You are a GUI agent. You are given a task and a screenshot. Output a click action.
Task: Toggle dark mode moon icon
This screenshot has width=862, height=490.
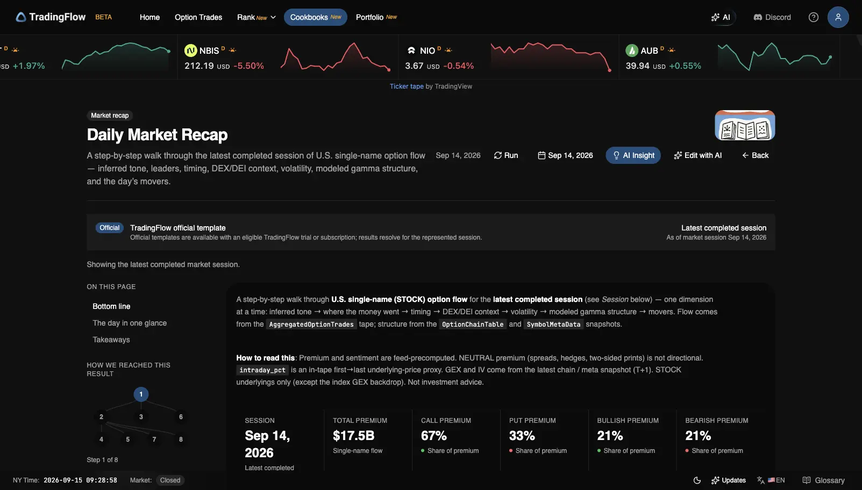pos(697,480)
